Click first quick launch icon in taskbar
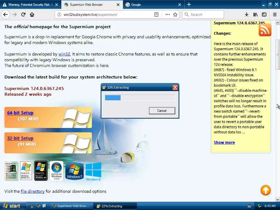280x210 pixels. point(32,206)
